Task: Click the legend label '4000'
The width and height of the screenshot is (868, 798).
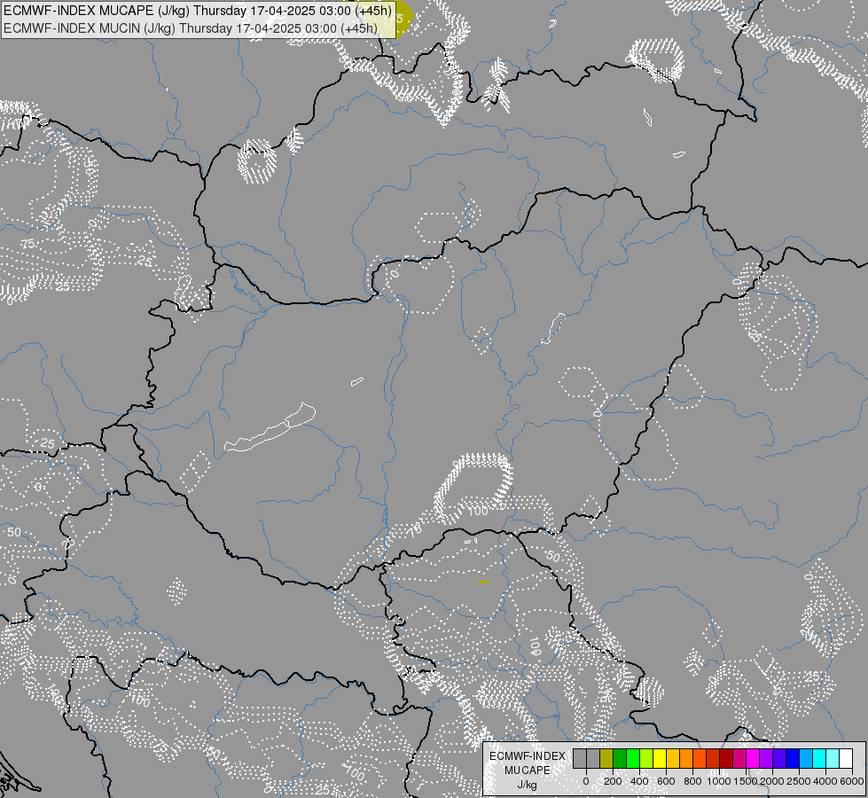Action: 825,781
